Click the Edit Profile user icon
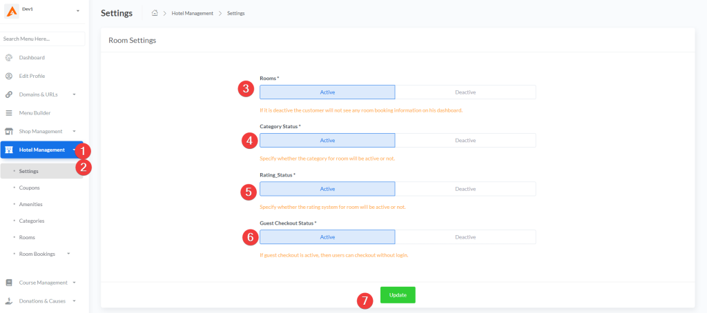This screenshot has width=707, height=313. [9, 76]
